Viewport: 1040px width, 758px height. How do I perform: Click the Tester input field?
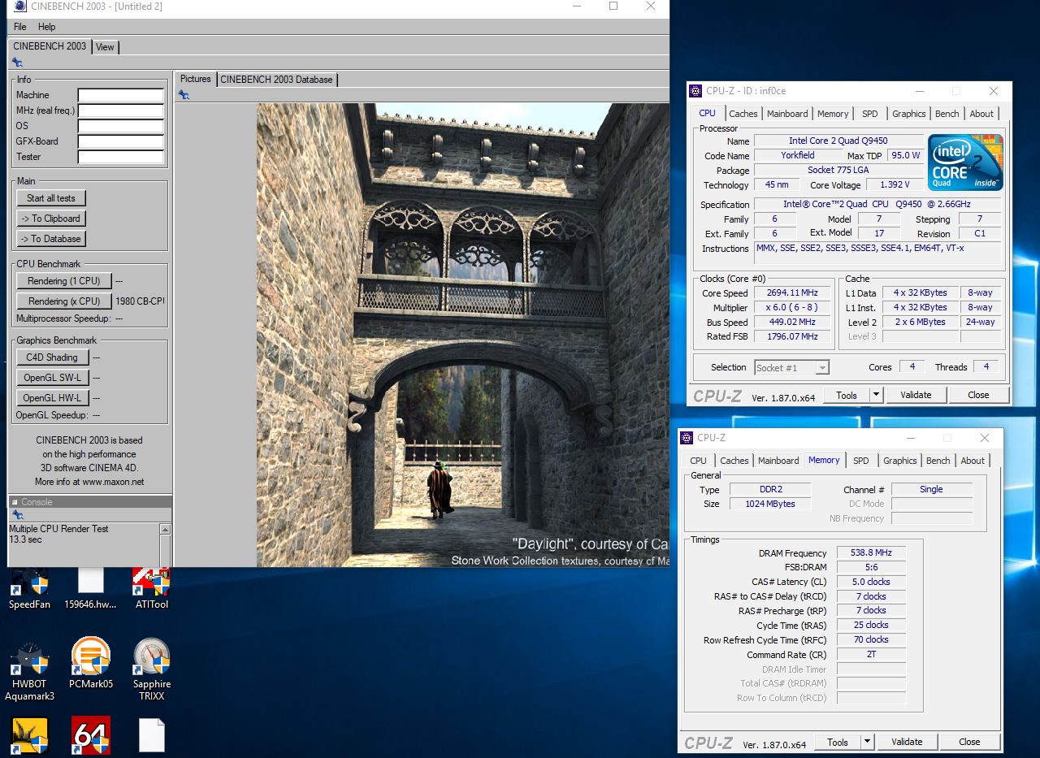[x=120, y=157]
